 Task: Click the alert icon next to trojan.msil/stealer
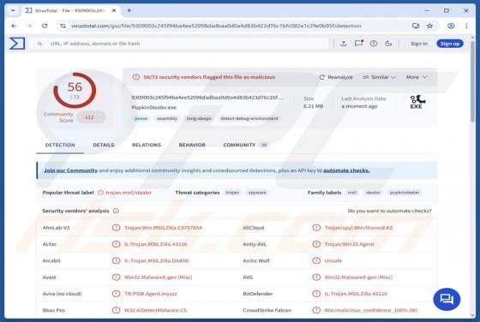coord(101,193)
